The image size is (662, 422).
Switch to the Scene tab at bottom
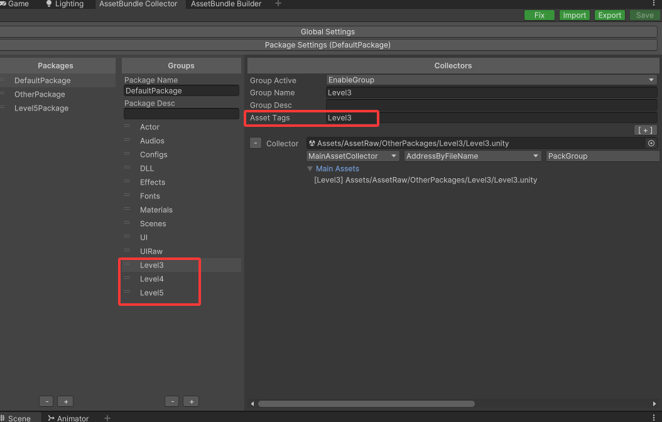(16, 418)
